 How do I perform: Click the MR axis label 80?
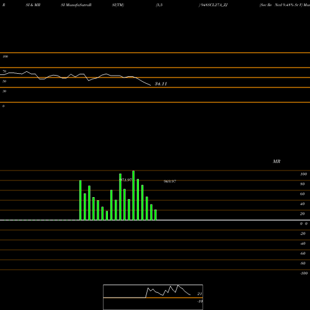pyautogui.click(x=303, y=184)
